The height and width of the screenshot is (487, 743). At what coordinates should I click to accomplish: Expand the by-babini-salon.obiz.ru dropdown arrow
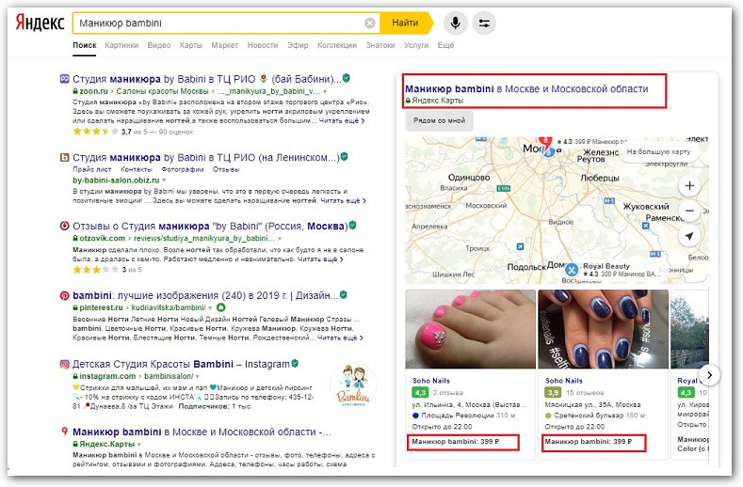click(165, 181)
